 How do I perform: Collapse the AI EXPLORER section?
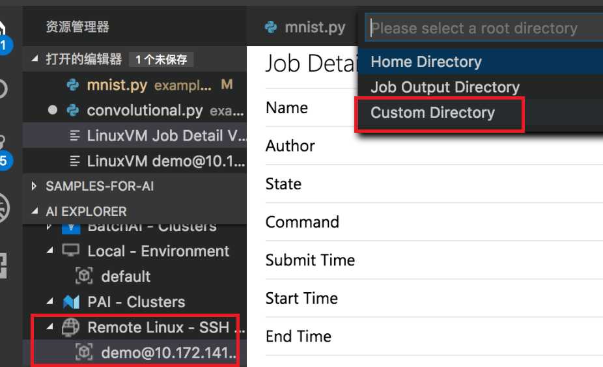coord(35,211)
